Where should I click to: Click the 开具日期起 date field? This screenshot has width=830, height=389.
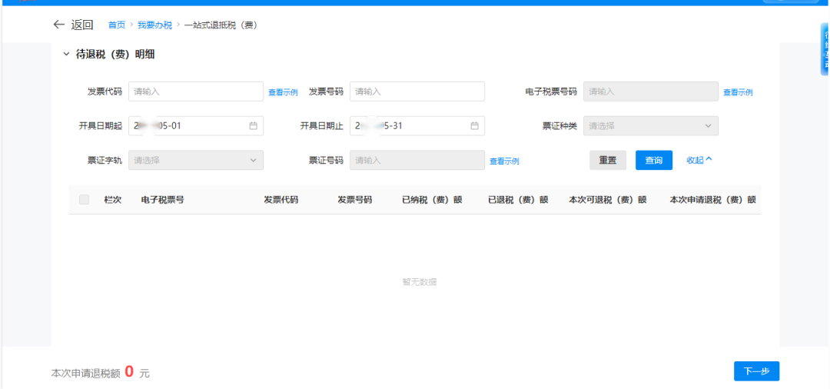(x=196, y=126)
